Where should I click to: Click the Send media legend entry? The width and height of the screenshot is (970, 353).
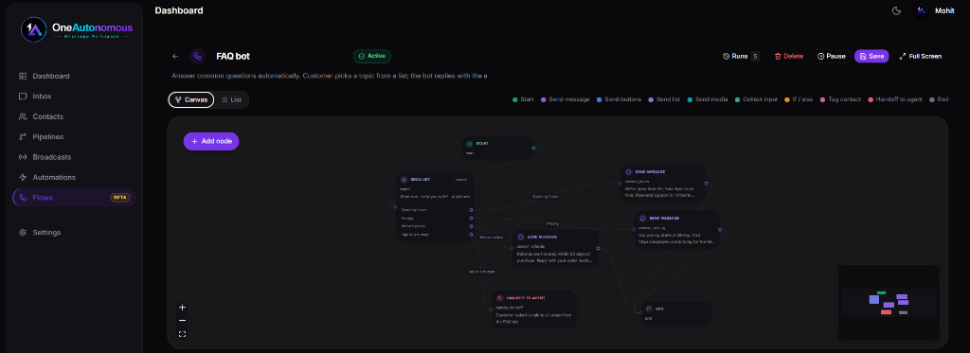(709, 99)
